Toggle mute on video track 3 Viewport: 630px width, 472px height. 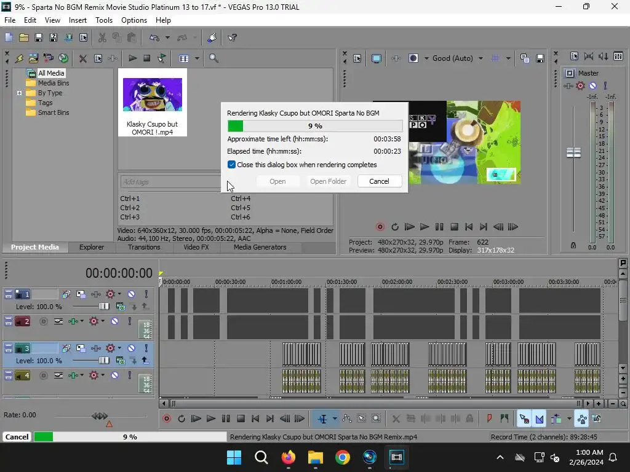tap(132, 348)
